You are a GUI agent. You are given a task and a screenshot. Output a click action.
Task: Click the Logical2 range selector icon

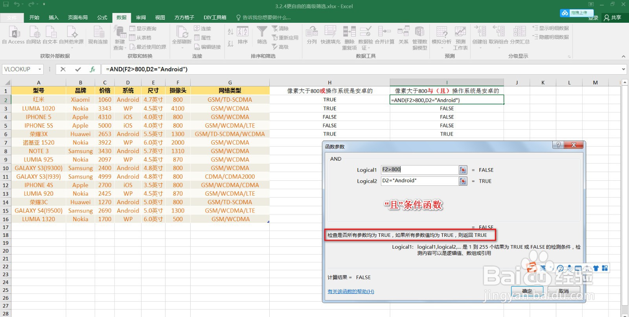[x=463, y=181]
